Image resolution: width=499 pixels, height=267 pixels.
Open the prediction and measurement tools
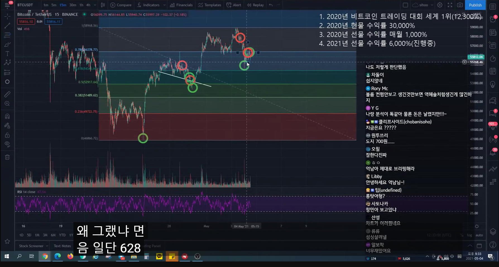[7, 72]
